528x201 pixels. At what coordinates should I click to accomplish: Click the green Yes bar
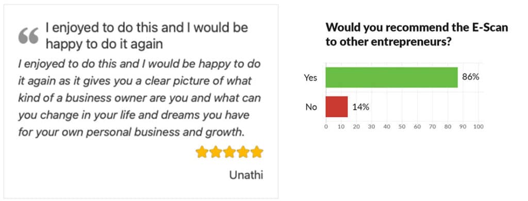pos(392,78)
